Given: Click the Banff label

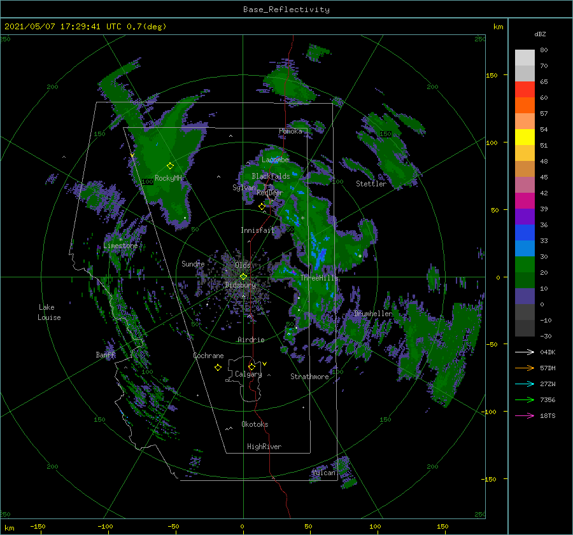Looking at the screenshot, I should (x=106, y=354).
